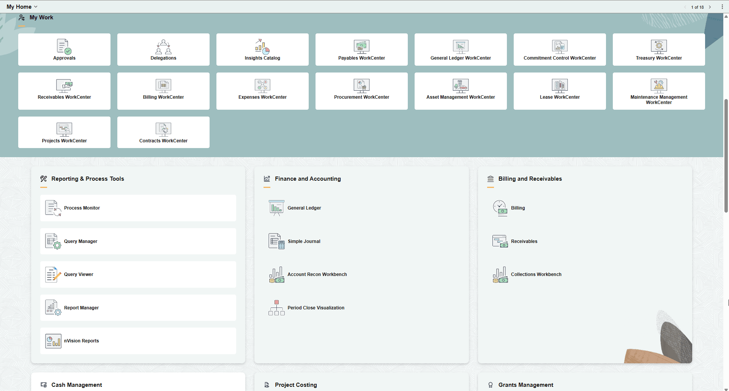Open the General Ledger link
The height and width of the screenshot is (391, 729).
coord(304,208)
